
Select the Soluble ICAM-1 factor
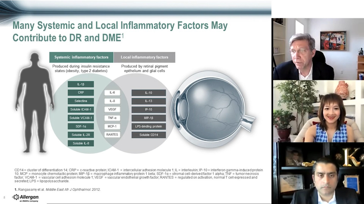click(x=81, y=109)
